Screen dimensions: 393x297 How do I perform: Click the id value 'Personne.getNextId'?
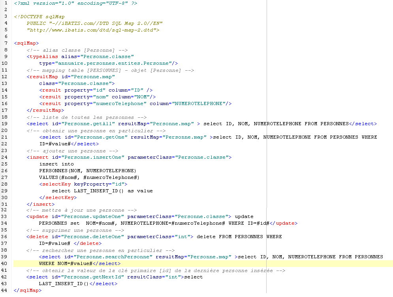point(92,277)
